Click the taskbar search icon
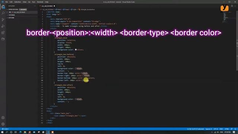Viewport: 238px width, 134px height. (7, 132)
